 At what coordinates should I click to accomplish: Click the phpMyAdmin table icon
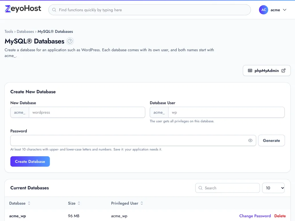click(x=250, y=71)
